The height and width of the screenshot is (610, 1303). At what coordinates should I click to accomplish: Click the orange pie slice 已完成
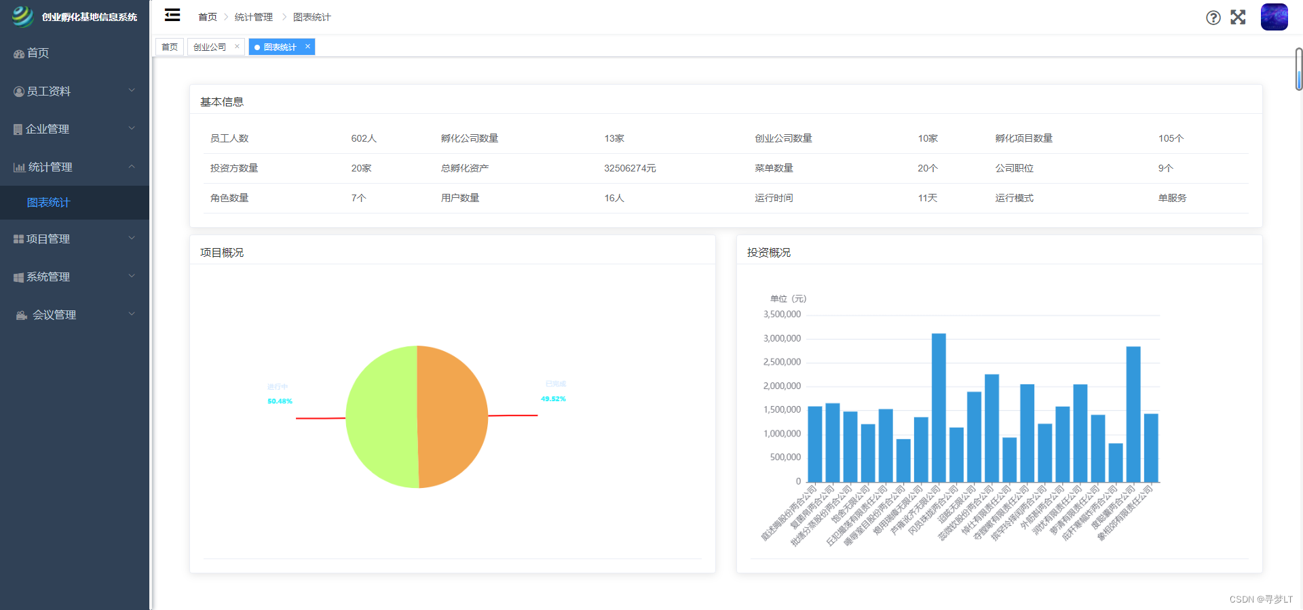[453, 417]
